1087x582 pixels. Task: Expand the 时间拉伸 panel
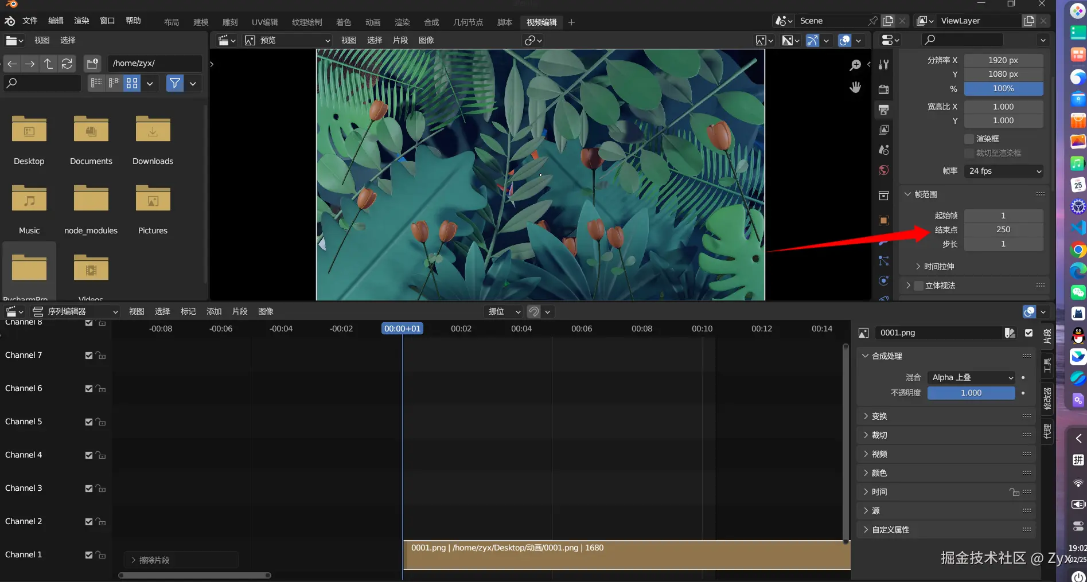pyautogui.click(x=938, y=267)
